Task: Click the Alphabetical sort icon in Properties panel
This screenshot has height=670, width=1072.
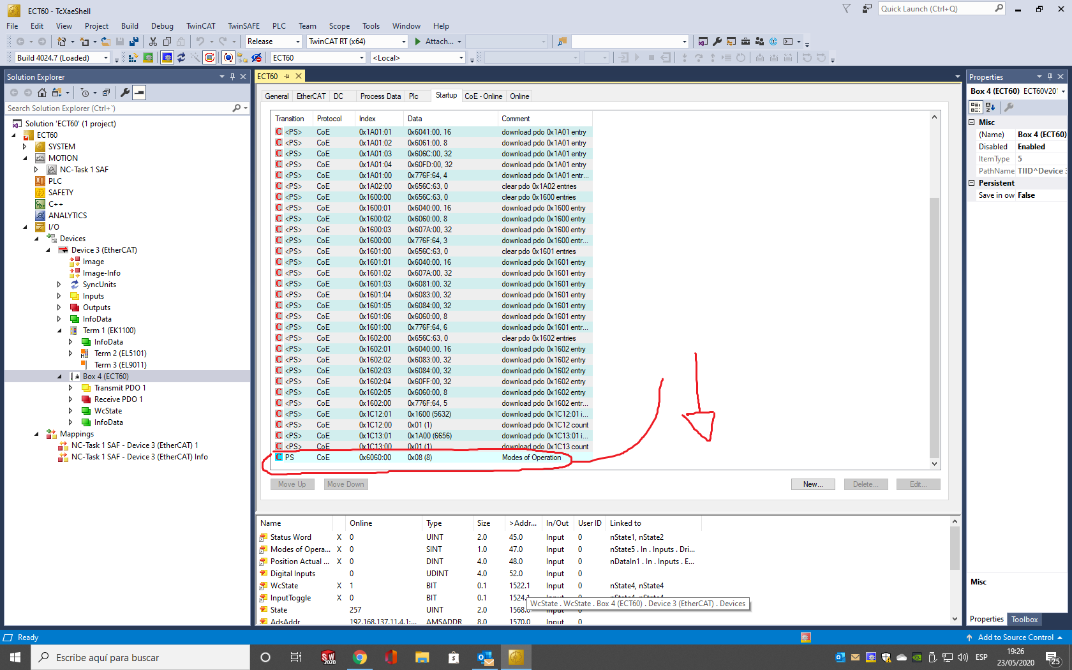Action: click(990, 107)
